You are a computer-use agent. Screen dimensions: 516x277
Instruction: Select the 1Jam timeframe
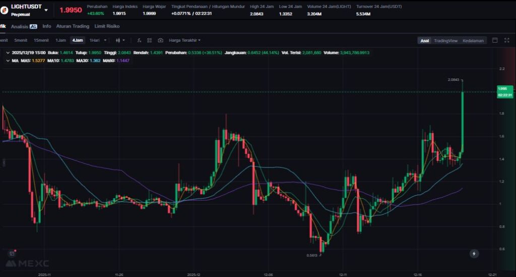pyautogui.click(x=60, y=40)
